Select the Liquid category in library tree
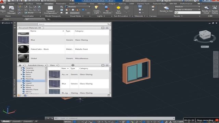 pos(28,83)
